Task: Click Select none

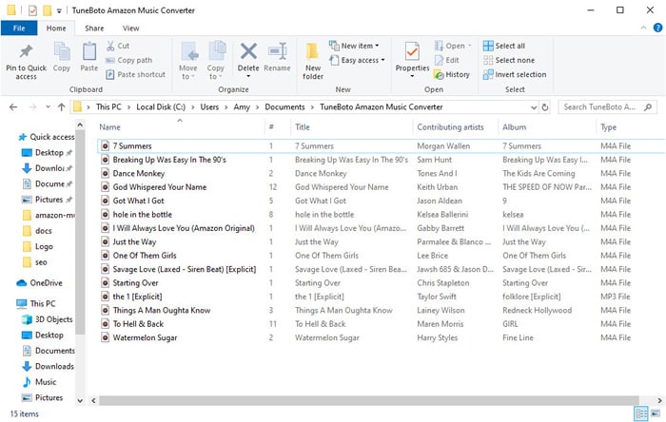Action: [x=509, y=60]
